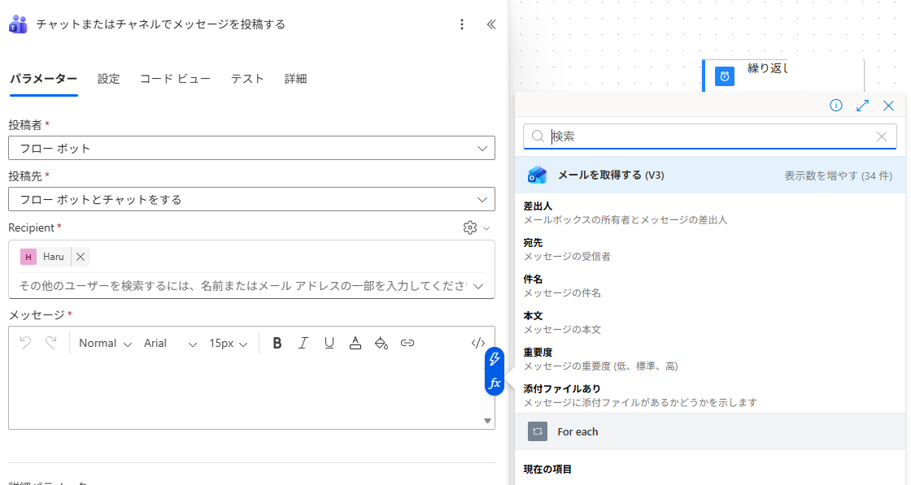911x485 pixels.
Task: Click the message editor scroll down arrow
Action: pos(488,421)
